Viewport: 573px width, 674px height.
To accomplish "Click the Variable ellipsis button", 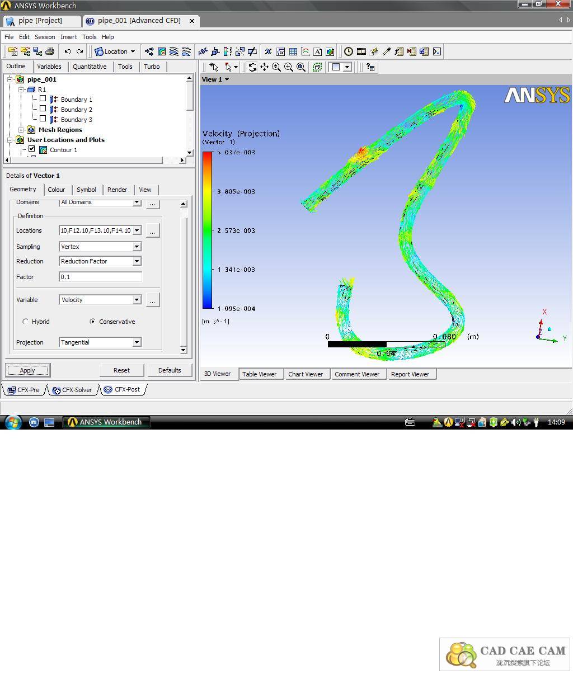I will tap(153, 300).
